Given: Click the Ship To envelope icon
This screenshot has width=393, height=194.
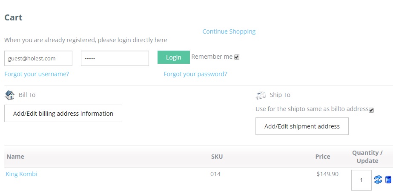Looking at the screenshot, I should point(261,95).
